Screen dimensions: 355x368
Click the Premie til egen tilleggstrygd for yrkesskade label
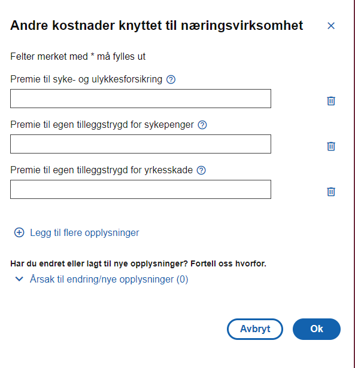pos(101,170)
